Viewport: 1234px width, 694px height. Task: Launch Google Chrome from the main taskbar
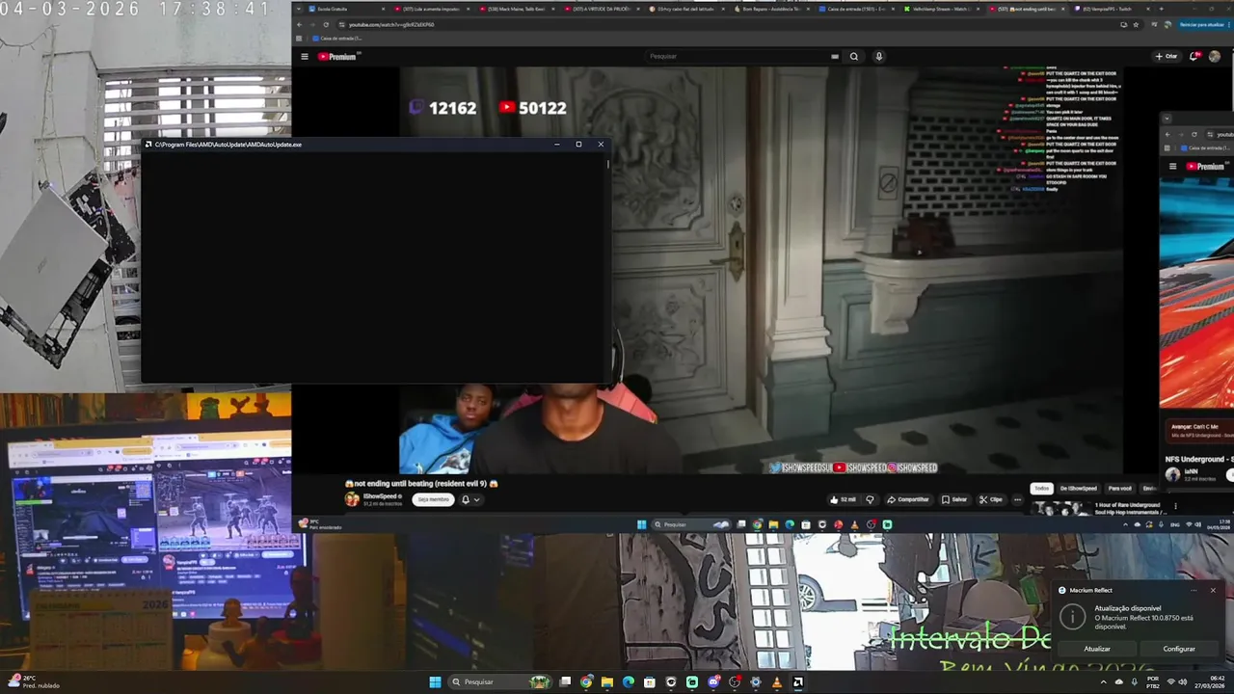(586, 681)
